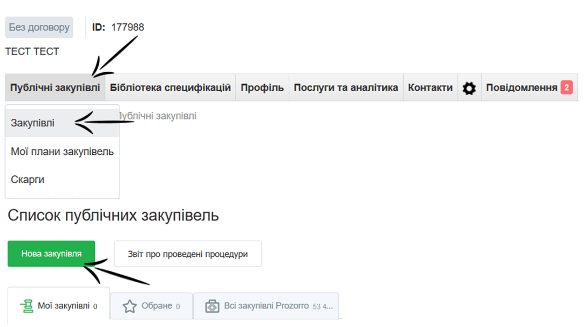Go to the Профіль menu item
The width and height of the screenshot is (584, 327).
(262, 87)
